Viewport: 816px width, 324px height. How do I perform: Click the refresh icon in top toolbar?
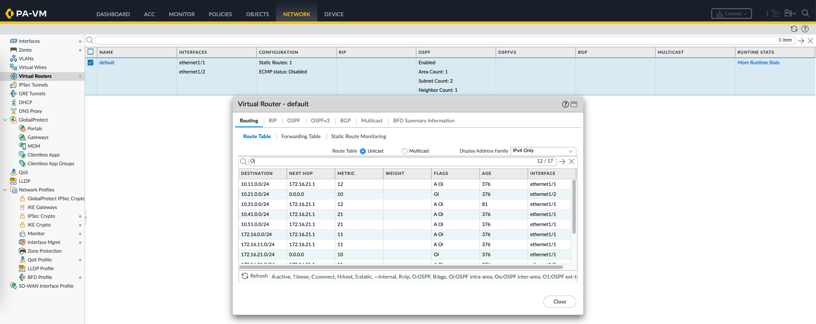[794, 29]
